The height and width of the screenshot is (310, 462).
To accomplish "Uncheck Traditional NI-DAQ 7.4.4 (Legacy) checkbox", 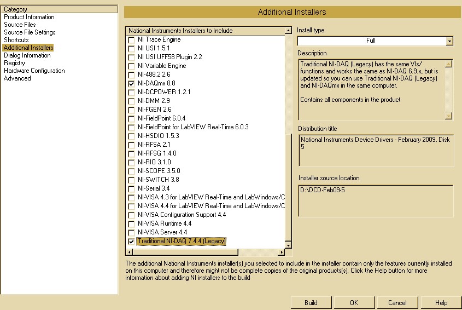I will point(131,241).
